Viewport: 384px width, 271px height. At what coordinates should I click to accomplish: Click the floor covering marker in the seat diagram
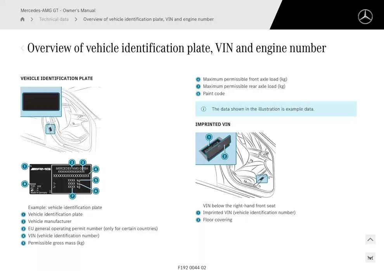coord(198,220)
